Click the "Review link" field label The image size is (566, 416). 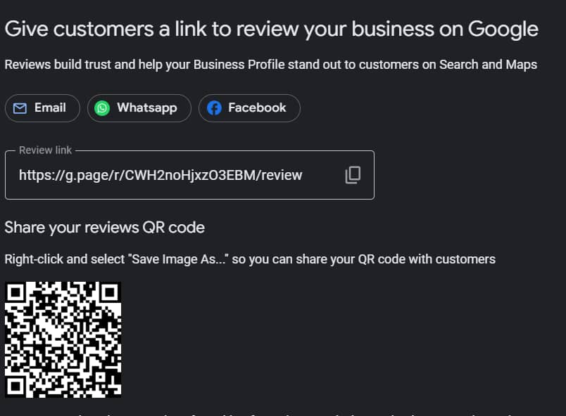46,150
